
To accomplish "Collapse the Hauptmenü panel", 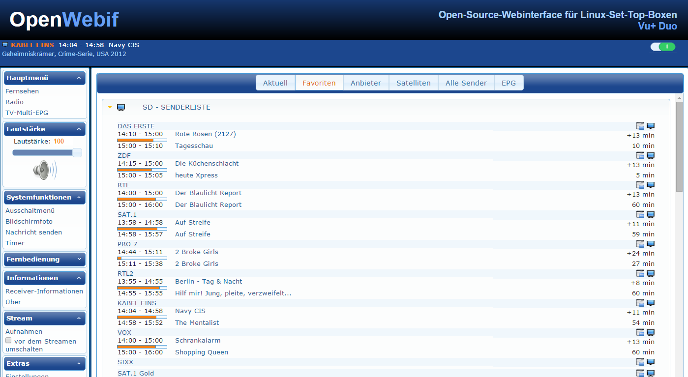I will coord(79,78).
